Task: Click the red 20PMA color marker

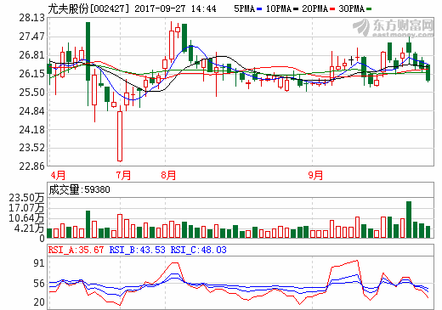Action: click(x=332, y=9)
